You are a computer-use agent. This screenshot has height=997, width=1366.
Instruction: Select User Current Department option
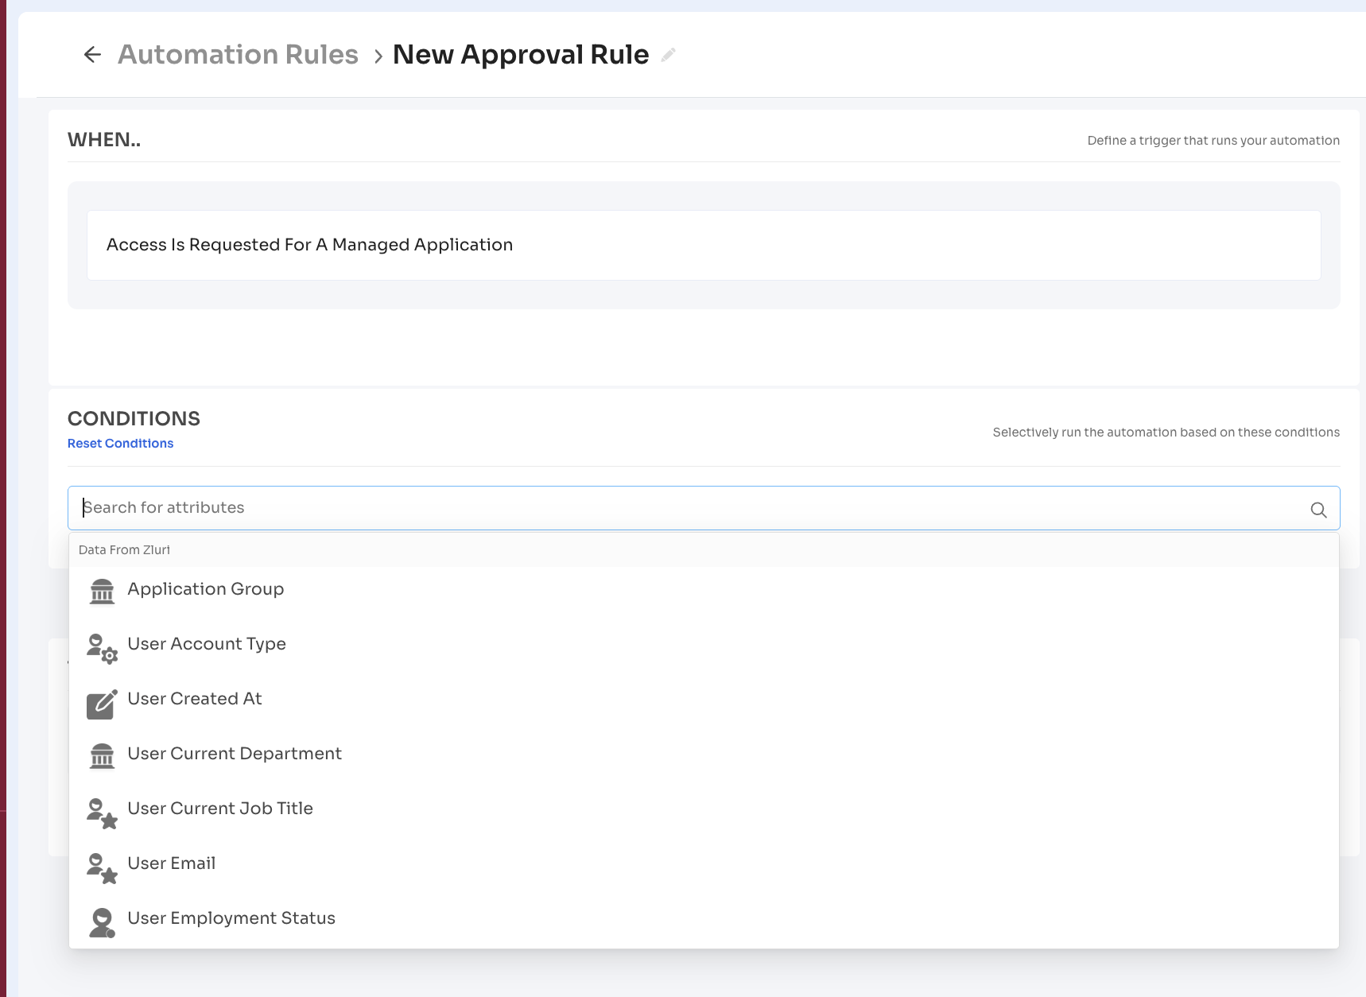point(704,754)
